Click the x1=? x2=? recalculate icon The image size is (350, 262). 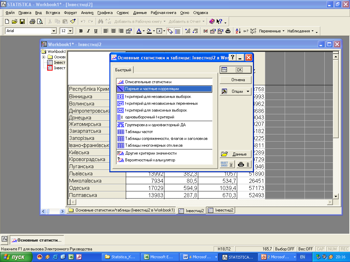253,31
